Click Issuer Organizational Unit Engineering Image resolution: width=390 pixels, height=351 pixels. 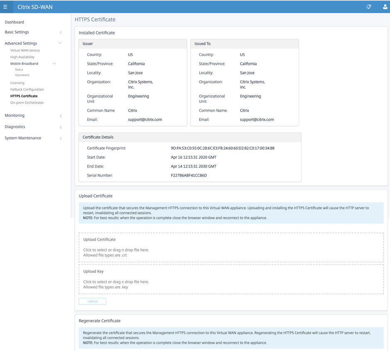click(139, 96)
